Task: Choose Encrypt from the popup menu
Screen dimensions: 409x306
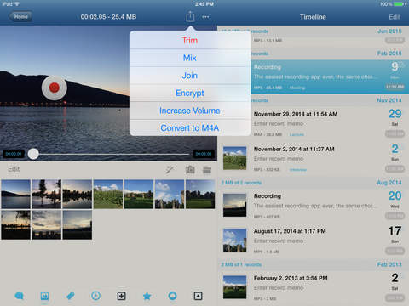Action: (x=190, y=93)
